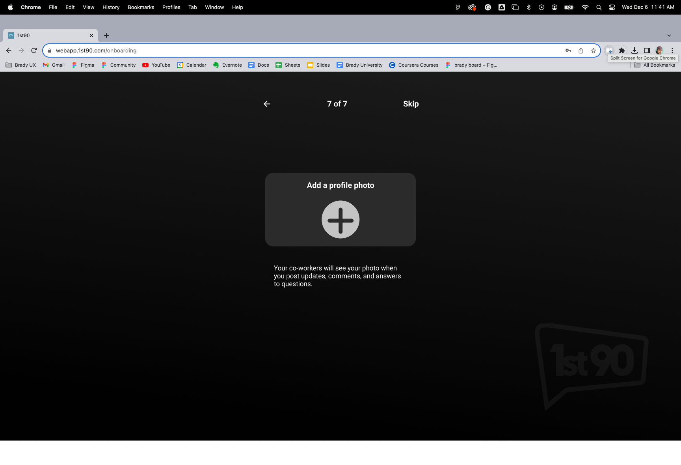Expand the tab search chevron
This screenshot has height=465, width=681.
click(x=669, y=35)
